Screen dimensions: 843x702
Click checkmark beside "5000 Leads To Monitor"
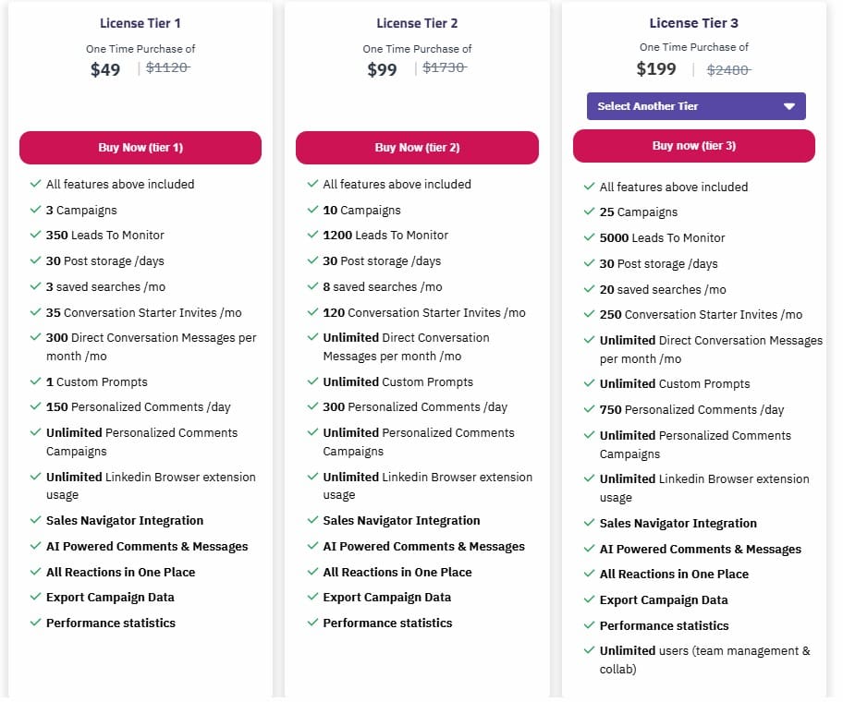tap(589, 237)
